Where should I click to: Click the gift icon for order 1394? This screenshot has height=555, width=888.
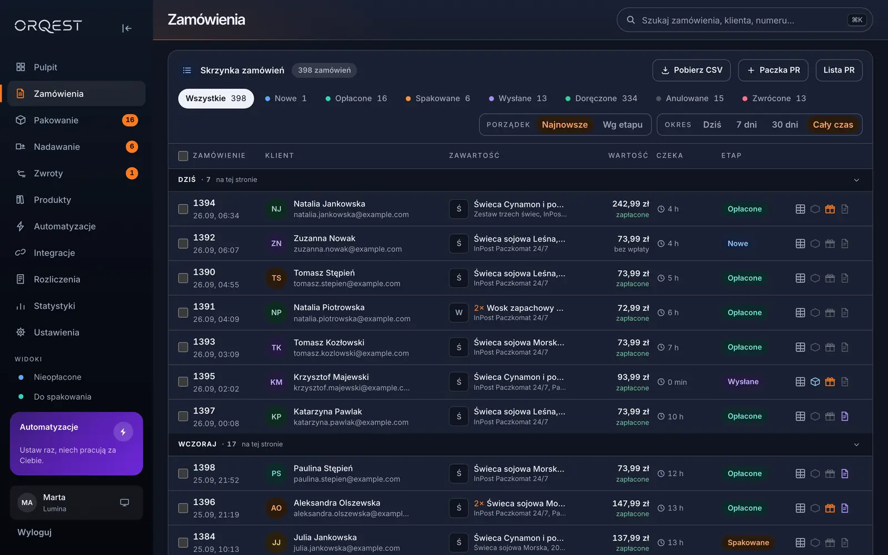(x=830, y=209)
